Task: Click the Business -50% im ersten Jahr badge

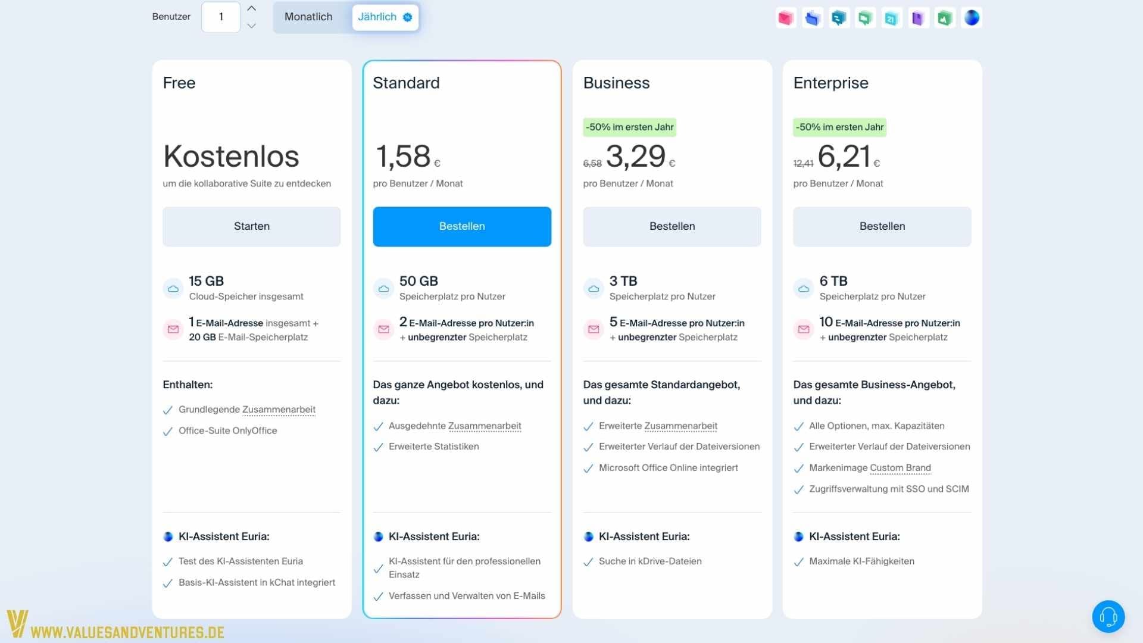Action: [x=629, y=127]
